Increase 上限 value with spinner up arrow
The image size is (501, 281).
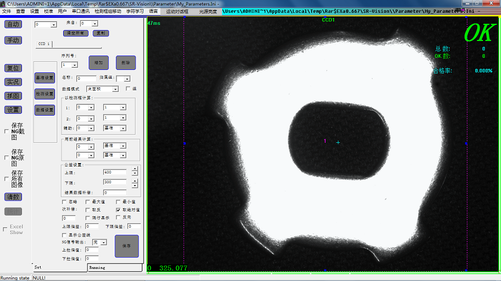point(134,170)
